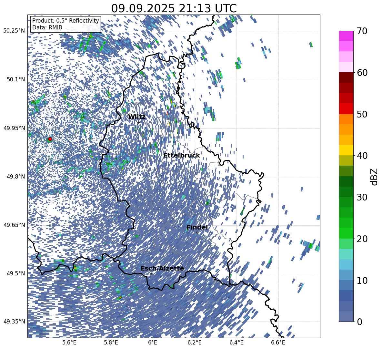
Task: Click the Ettelbruck location cross marker
Action: [174, 161]
